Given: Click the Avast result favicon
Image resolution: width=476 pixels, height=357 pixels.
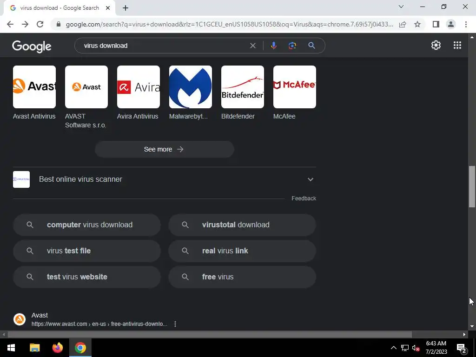Looking at the screenshot, I should (20, 319).
